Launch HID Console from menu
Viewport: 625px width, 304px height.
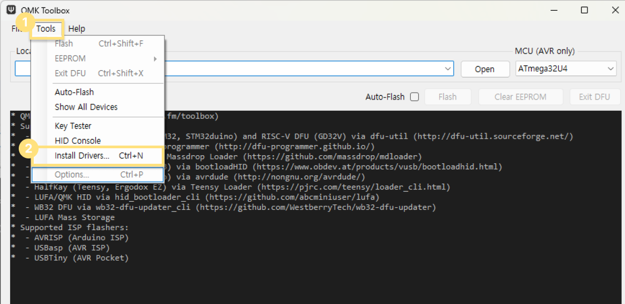tap(78, 141)
